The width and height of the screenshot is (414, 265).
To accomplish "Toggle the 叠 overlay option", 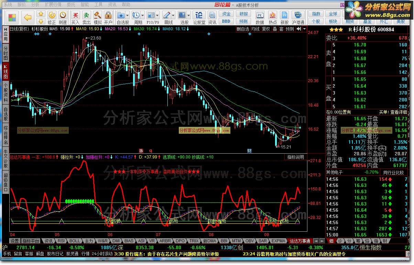I will [275, 29].
